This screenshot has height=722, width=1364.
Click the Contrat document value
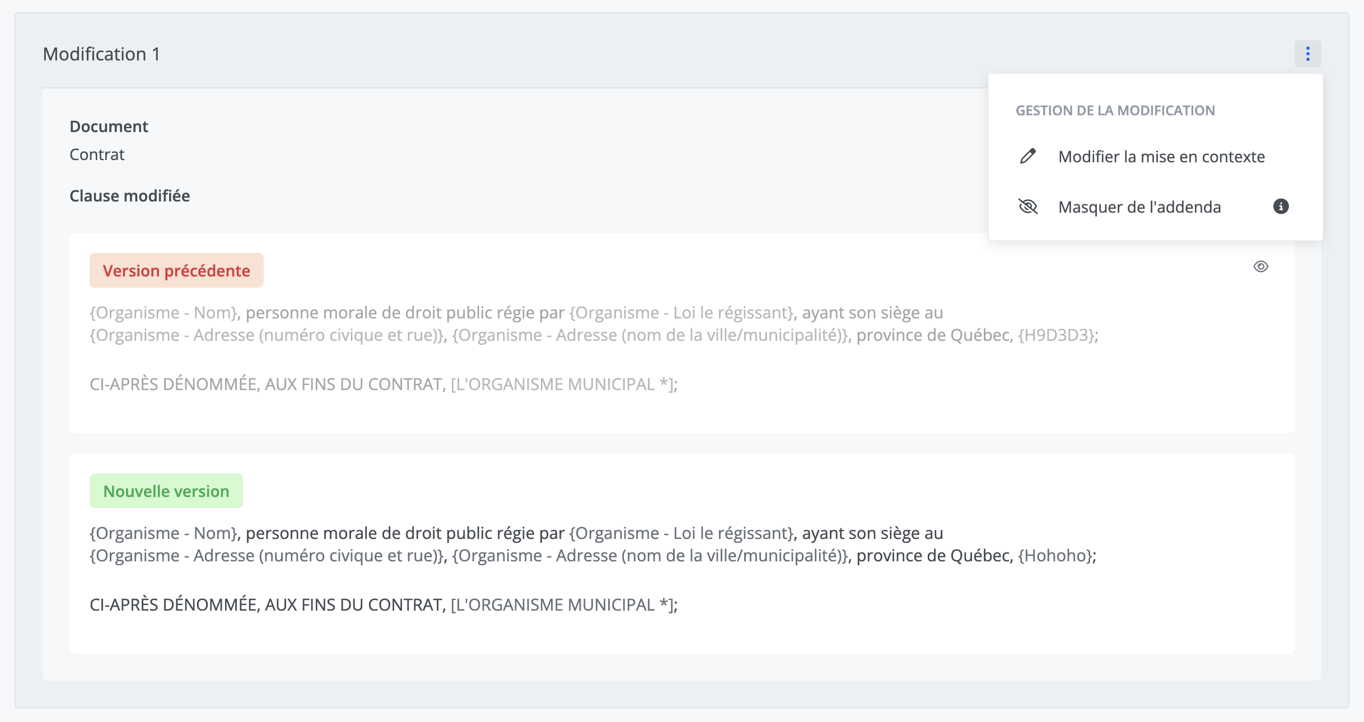(97, 154)
